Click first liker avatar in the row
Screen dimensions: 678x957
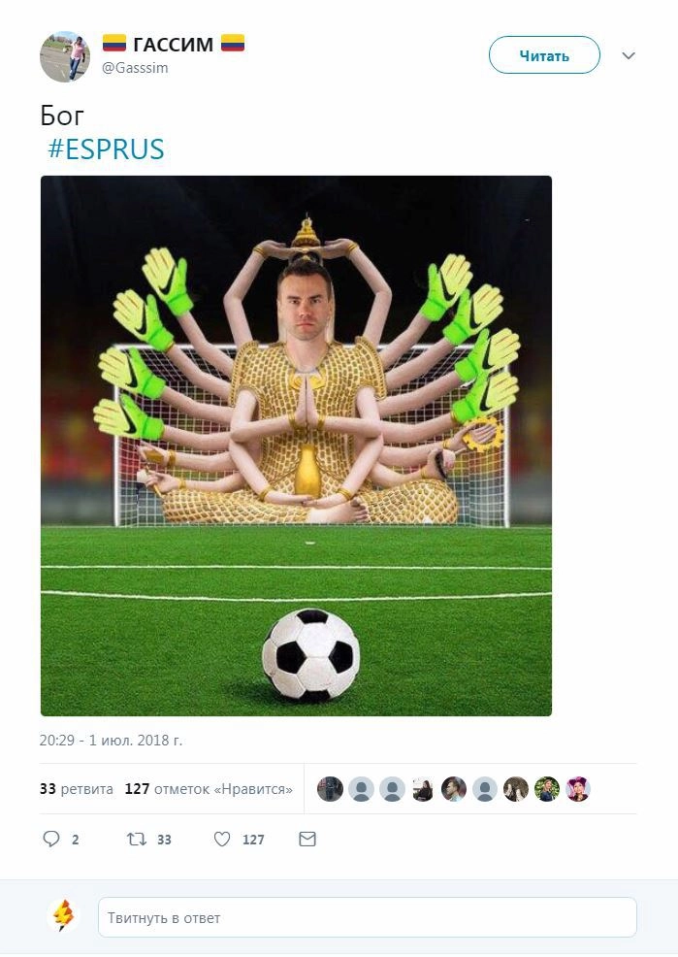pos(330,789)
